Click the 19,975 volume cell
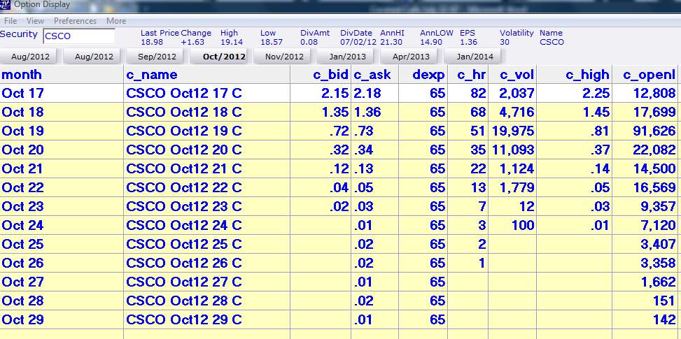This screenshot has width=681, height=339. pos(513,131)
